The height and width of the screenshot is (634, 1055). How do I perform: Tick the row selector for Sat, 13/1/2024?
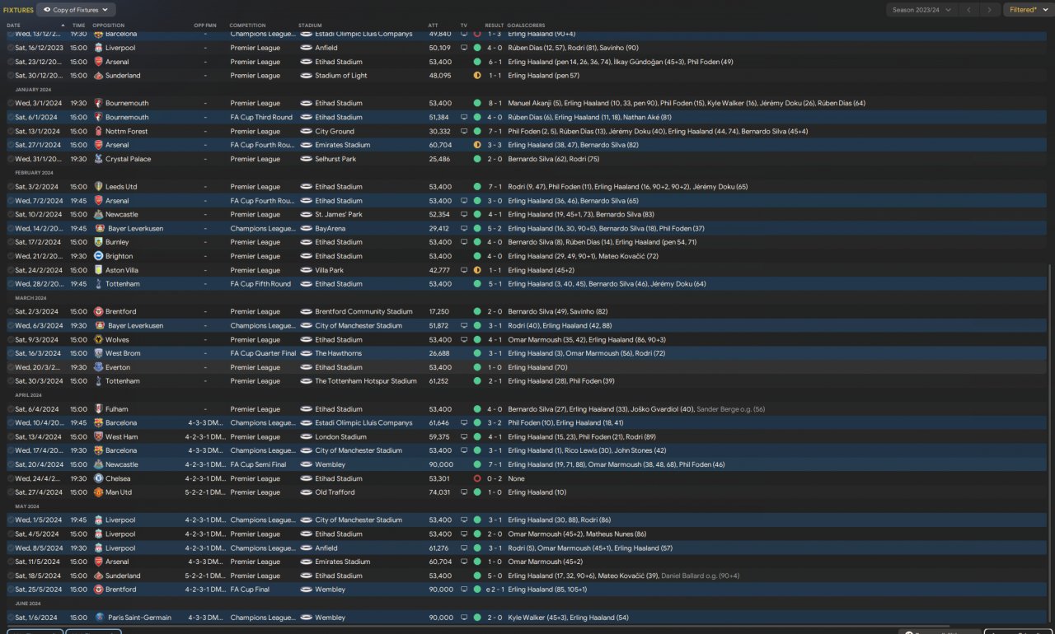click(x=11, y=132)
